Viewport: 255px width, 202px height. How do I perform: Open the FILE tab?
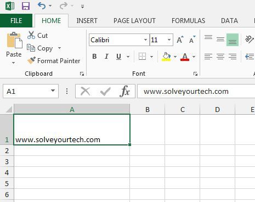click(16, 20)
